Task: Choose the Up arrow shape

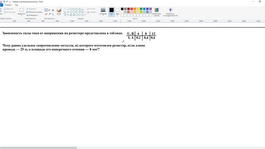Action: coord(82,12)
